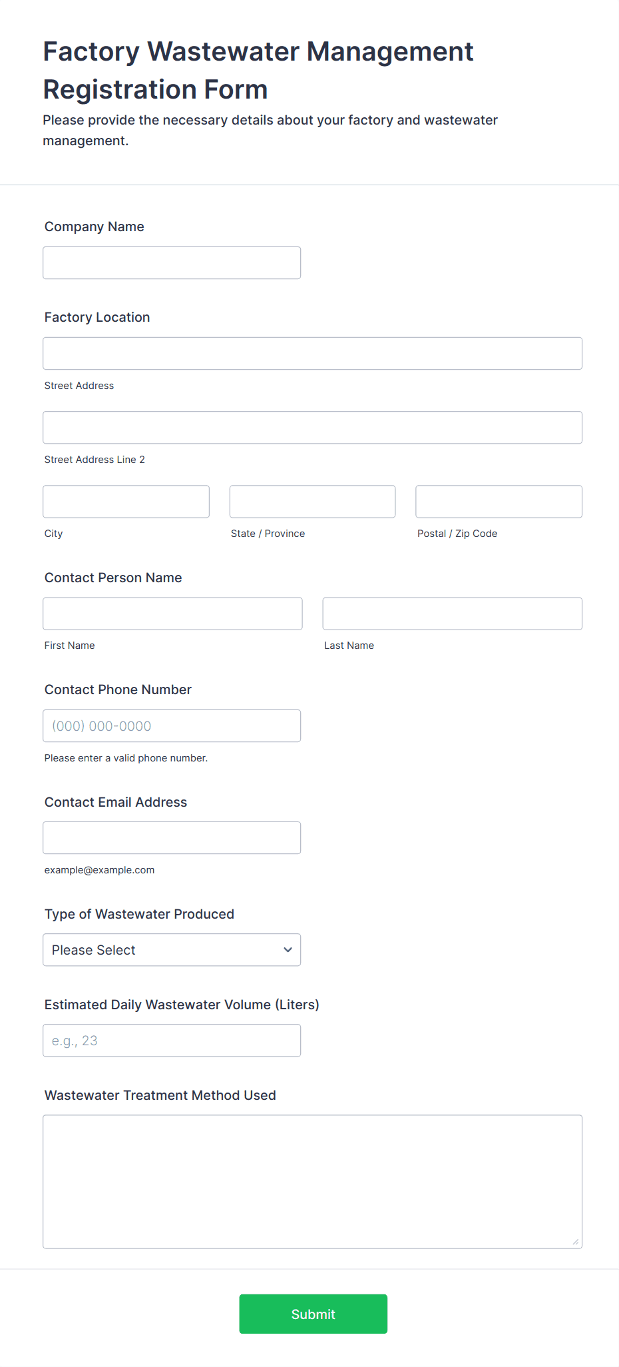Click the Postal / Zip Code field
This screenshot has height=1367, width=619.
coord(499,502)
